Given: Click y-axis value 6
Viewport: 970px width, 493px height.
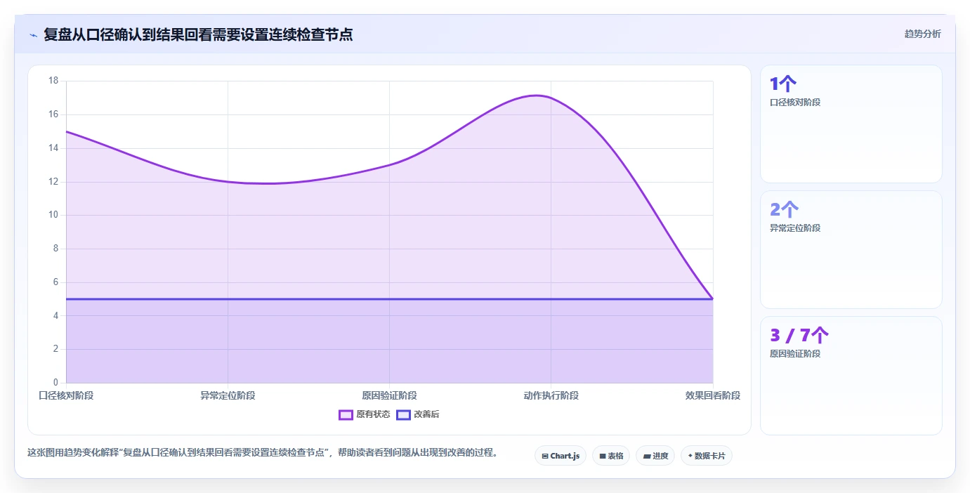Looking at the screenshot, I should click(56, 282).
